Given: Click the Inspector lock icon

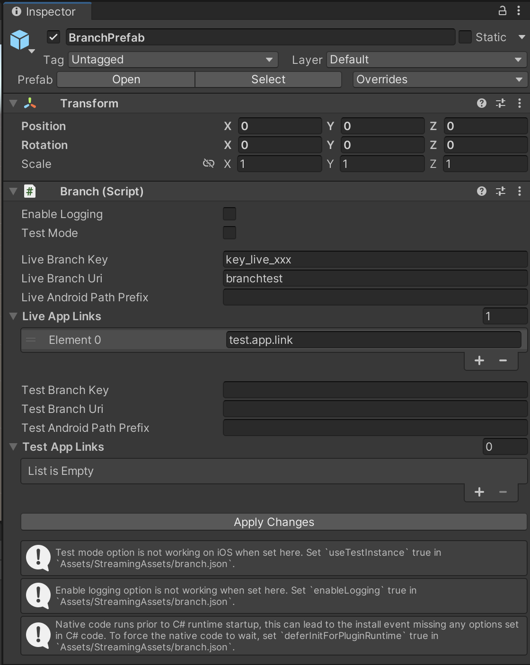Looking at the screenshot, I should 503,10.
